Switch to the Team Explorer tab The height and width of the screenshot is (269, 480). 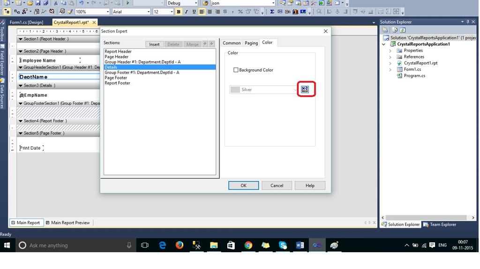(440, 225)
